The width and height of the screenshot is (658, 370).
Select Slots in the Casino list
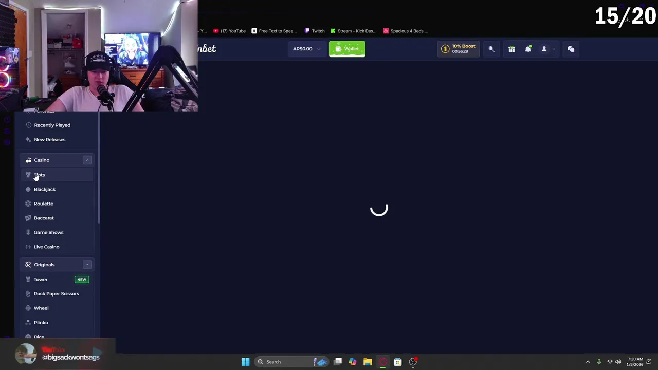point(57,175)
